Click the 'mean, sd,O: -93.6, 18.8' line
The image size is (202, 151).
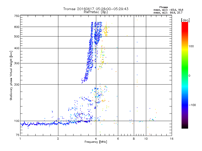168,10
